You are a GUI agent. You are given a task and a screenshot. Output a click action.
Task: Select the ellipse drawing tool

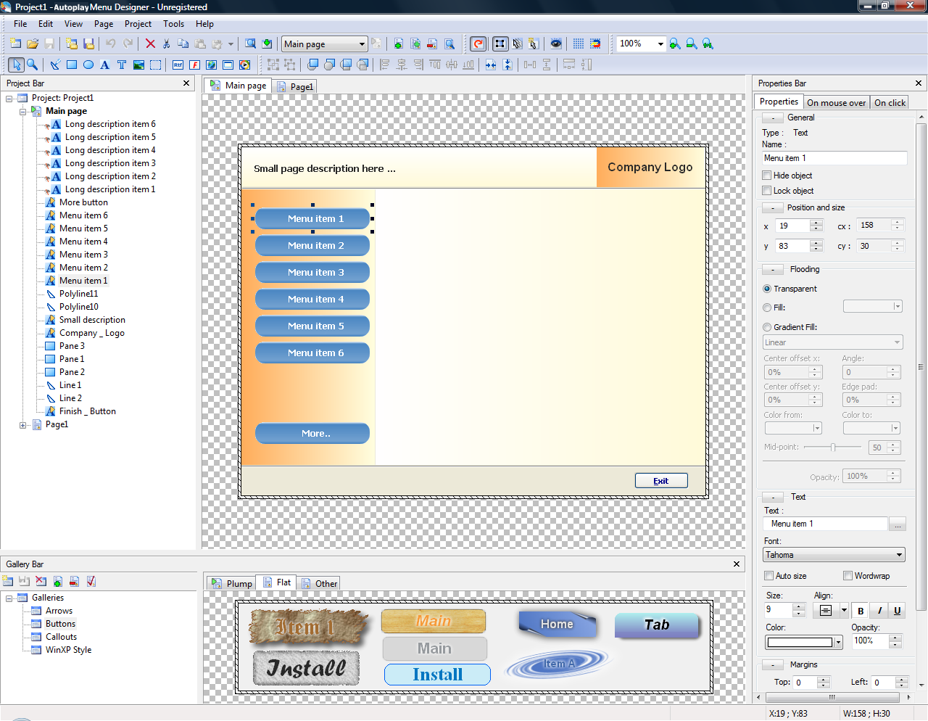[x=88, y=65]
